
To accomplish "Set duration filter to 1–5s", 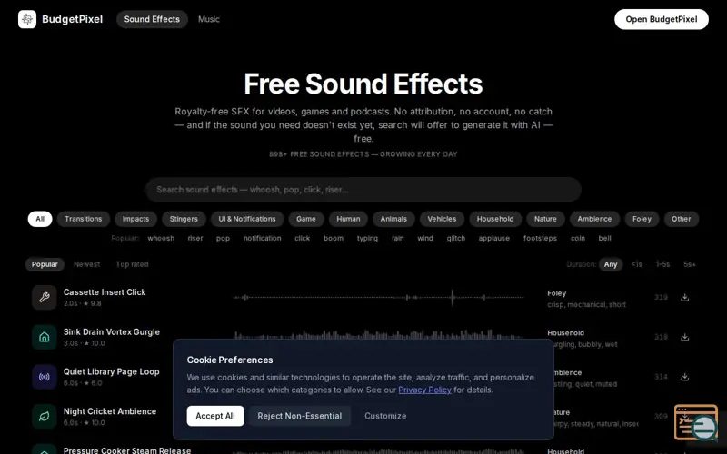I will (662, 264).
